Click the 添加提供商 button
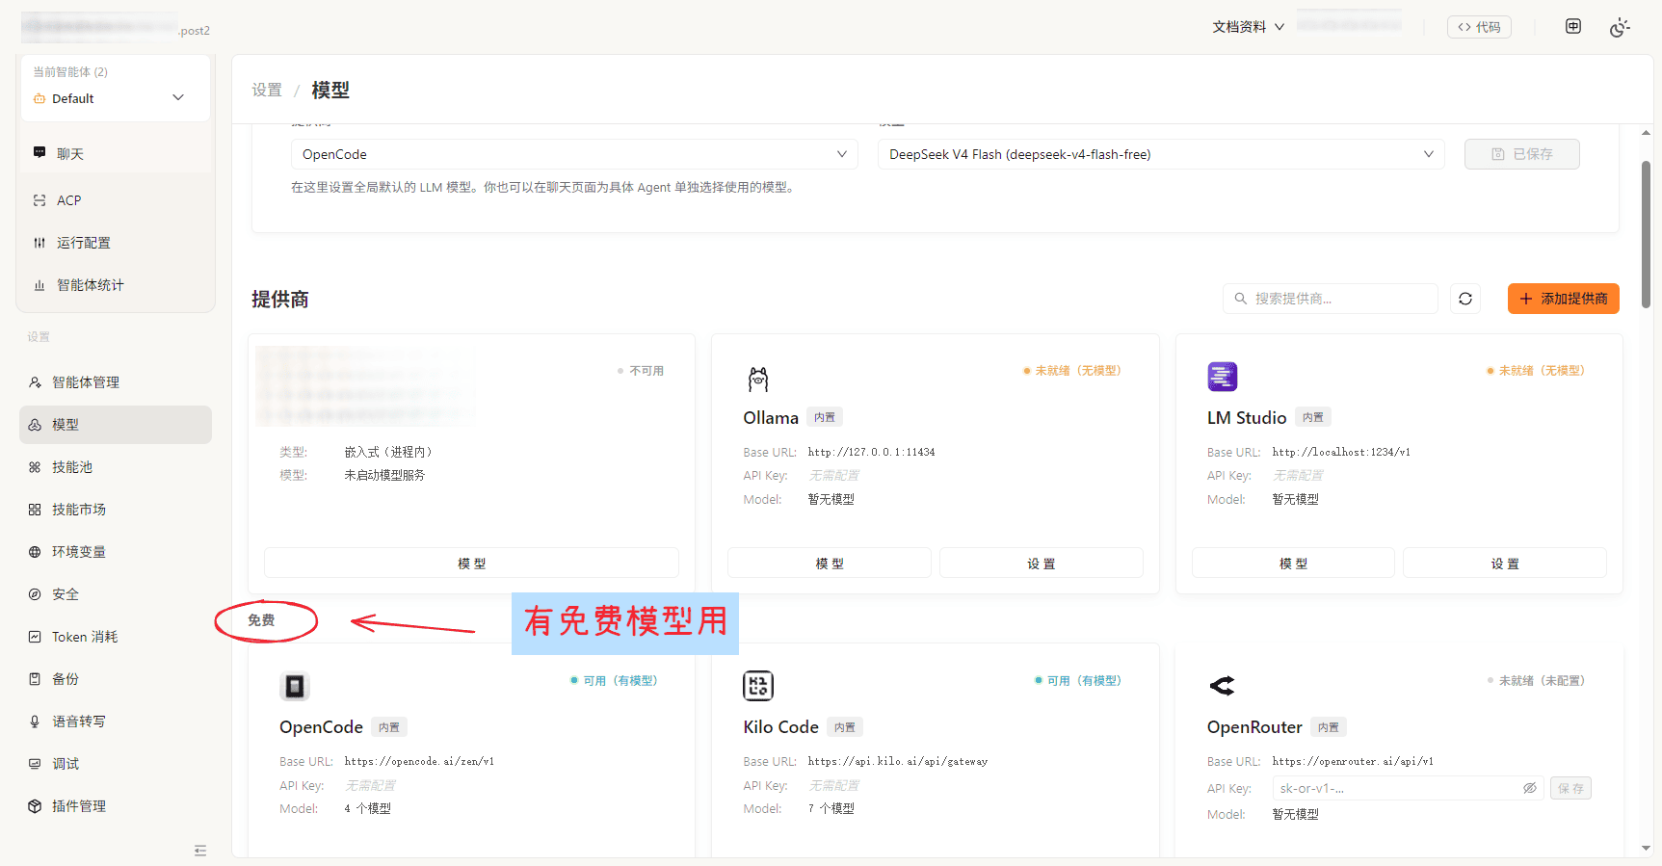 1564,299
